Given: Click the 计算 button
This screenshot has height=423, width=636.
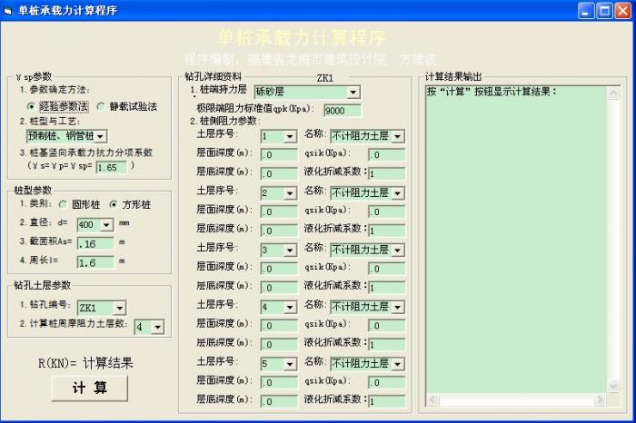Looking at the screenshot, I should 88,389.
